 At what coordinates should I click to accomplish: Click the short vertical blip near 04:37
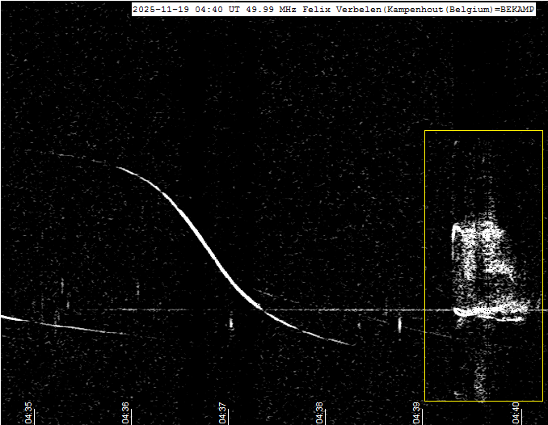click(x=231, y=324)
